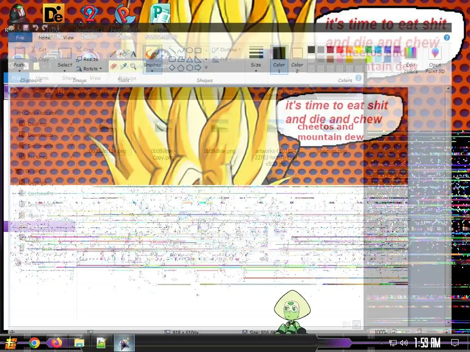Pick the red swatch in Paint palette
Image resolution: width=470 pixels, height=352 pixels.
pos(340,49)
